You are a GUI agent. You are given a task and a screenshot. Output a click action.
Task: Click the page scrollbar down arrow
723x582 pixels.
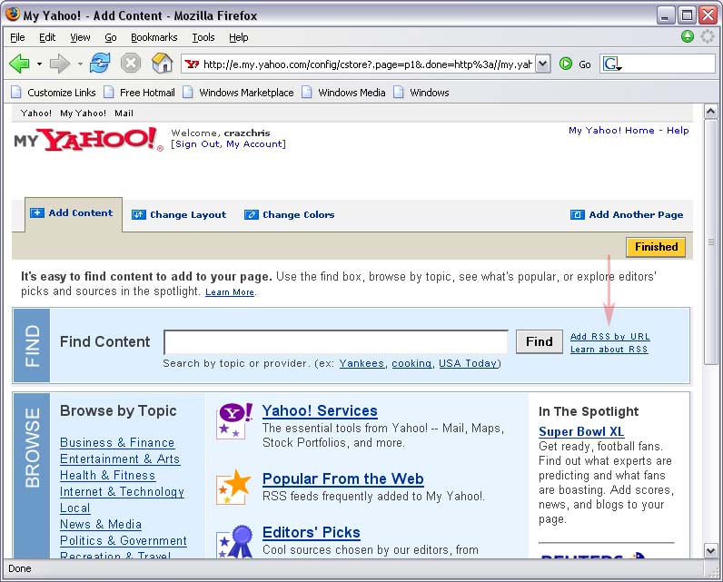click(x=710, y=550)
